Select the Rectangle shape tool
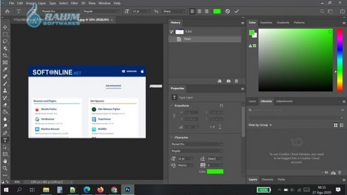This screenshot has width=347, height=195. click(x=5, y=154)
